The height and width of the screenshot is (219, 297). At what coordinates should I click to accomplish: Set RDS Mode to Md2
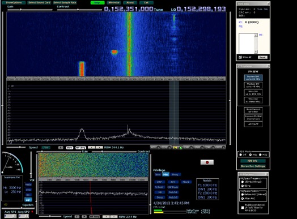click(260, 154)
